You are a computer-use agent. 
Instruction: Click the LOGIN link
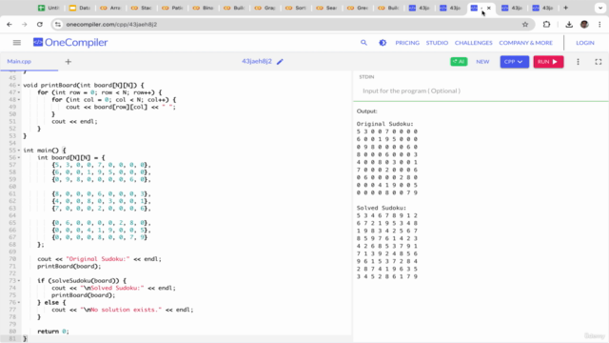click(585, 43)
